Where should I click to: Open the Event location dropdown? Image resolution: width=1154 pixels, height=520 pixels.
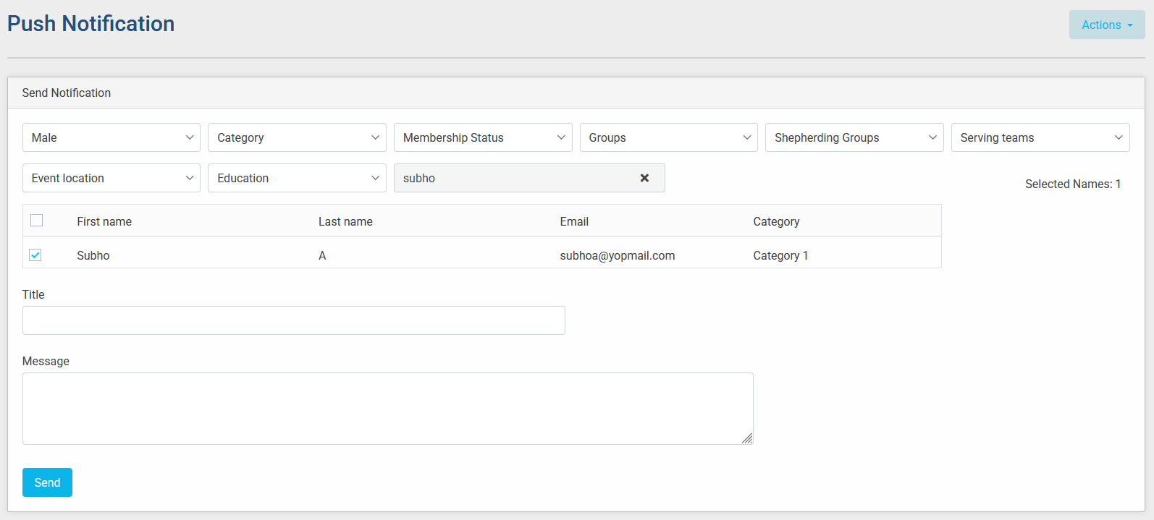111,178
